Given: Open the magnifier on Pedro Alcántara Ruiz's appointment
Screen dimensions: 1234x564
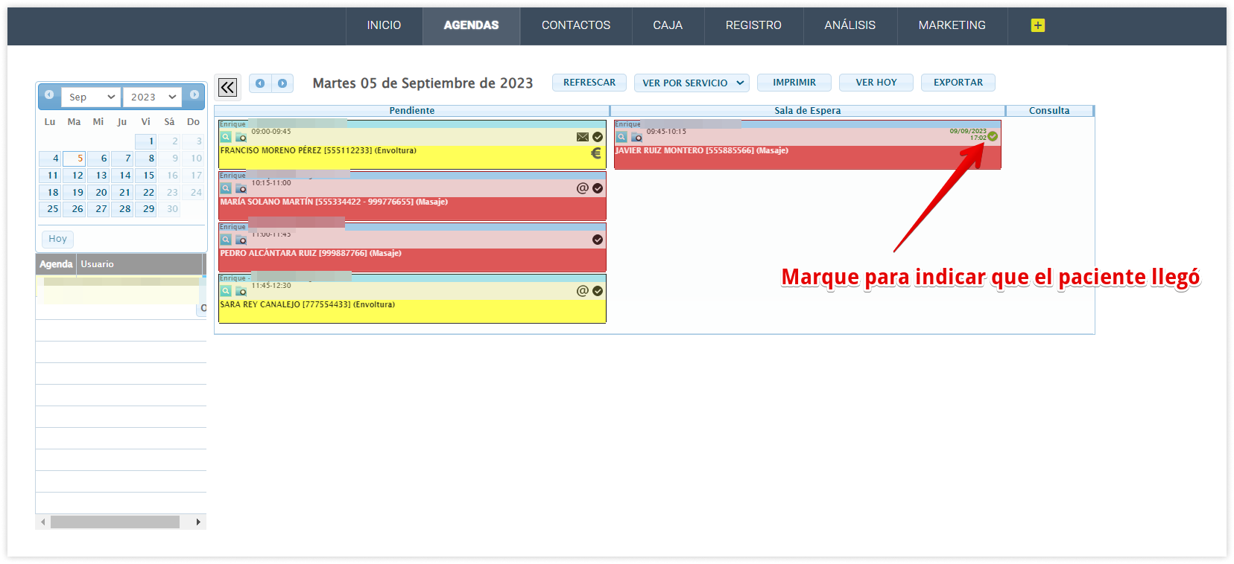Looking at the screenshot, I should [x=226, y=240].
